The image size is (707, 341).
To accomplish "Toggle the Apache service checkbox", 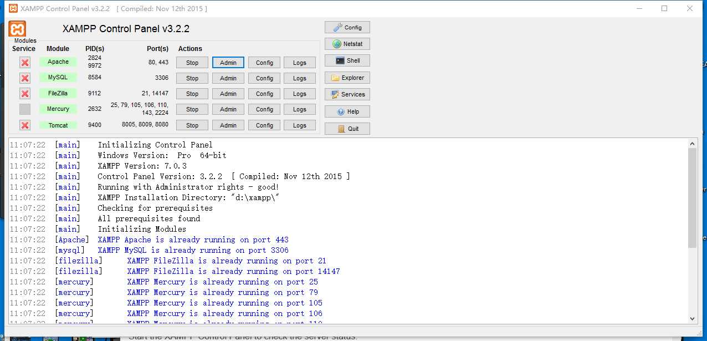I will coord(25,63).
